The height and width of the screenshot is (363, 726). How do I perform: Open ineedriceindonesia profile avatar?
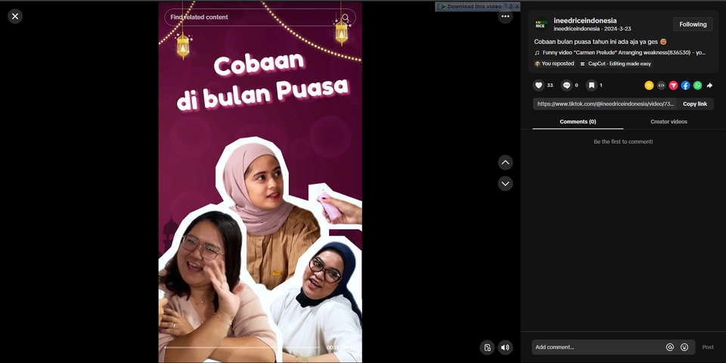coord(541,24)
